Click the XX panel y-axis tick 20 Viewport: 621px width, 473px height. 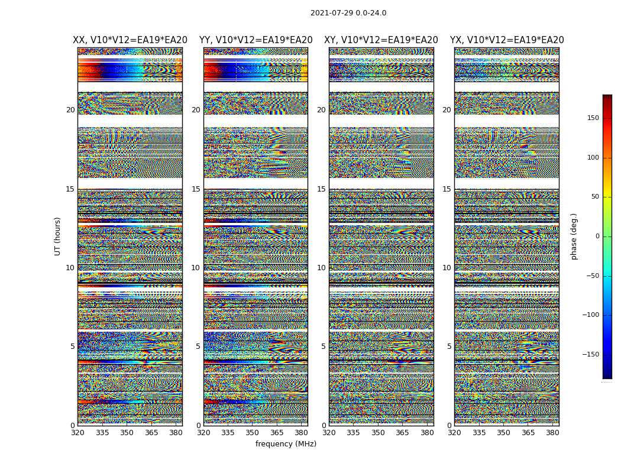tap(70, 110)
